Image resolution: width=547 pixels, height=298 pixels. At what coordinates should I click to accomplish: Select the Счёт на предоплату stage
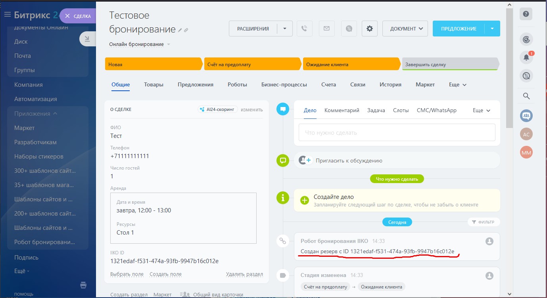tap(251, 64)
